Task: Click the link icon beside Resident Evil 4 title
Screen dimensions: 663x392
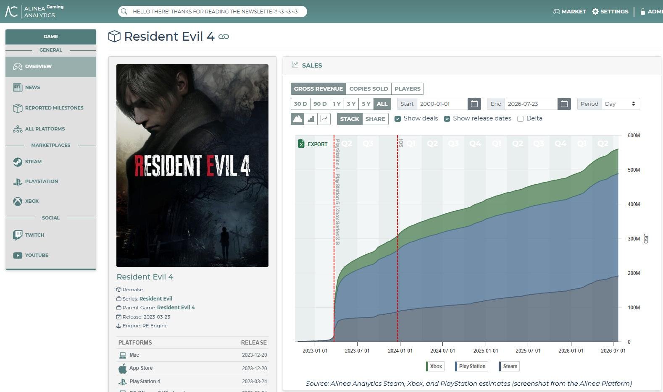Action: (x=224, y=37)
